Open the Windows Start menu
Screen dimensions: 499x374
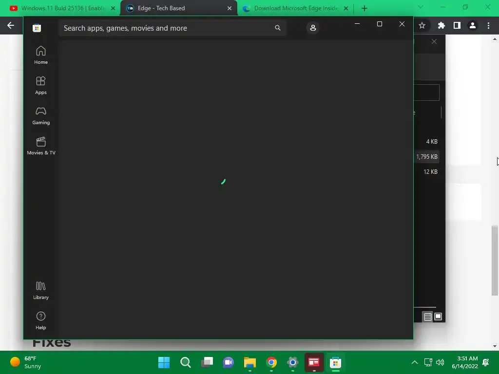pos(164,362)
